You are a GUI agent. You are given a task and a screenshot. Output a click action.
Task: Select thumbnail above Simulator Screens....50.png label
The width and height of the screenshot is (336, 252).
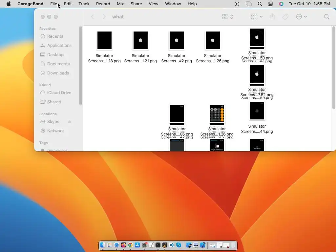pos(257,37)
